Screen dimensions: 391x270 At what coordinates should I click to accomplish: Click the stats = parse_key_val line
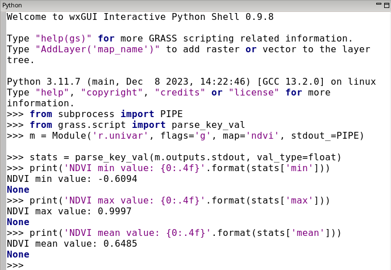click(x=174, y=157)
